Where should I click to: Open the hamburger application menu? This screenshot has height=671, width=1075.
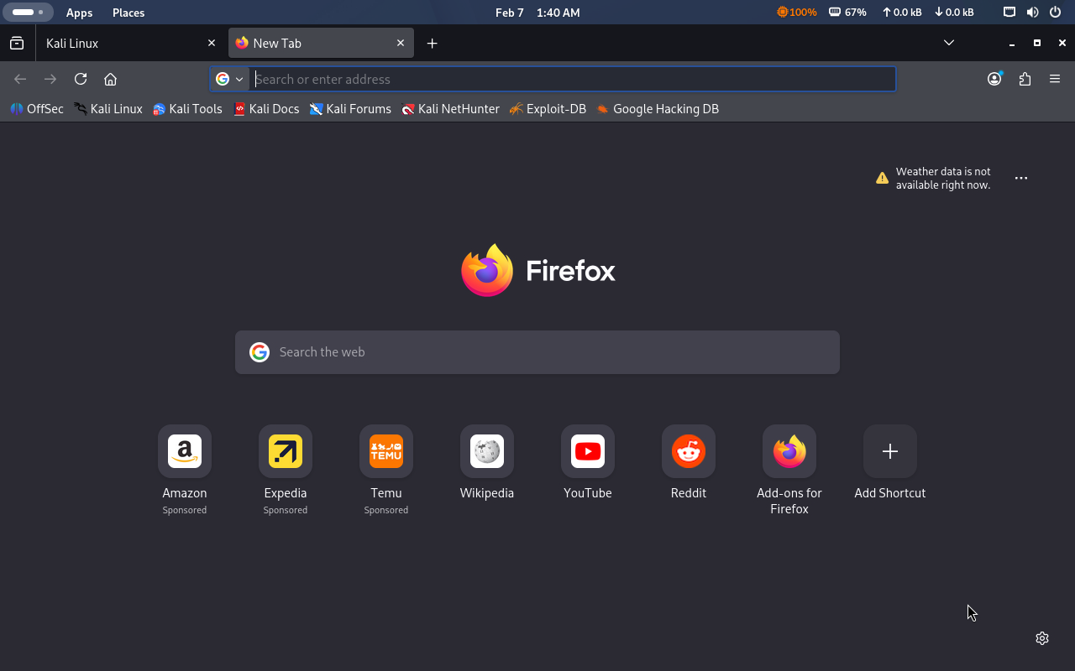click(x=1055, y=79)
